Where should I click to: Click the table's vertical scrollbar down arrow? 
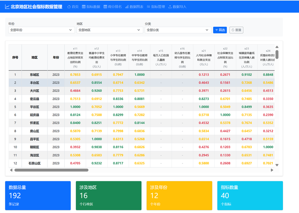pyautogui.click(x=277, y=165)
